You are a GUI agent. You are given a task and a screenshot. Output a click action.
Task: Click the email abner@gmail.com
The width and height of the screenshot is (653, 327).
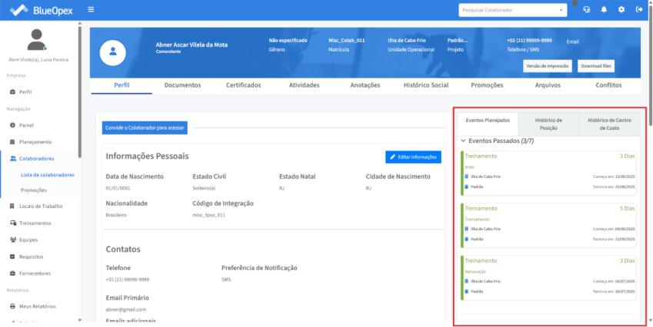click(126, 309)
